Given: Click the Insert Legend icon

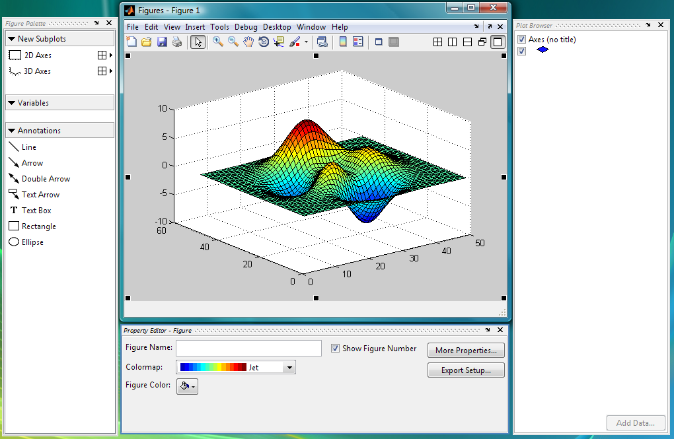Looking at the screenshot, I should pyautogui.click(x=358, y=42).
